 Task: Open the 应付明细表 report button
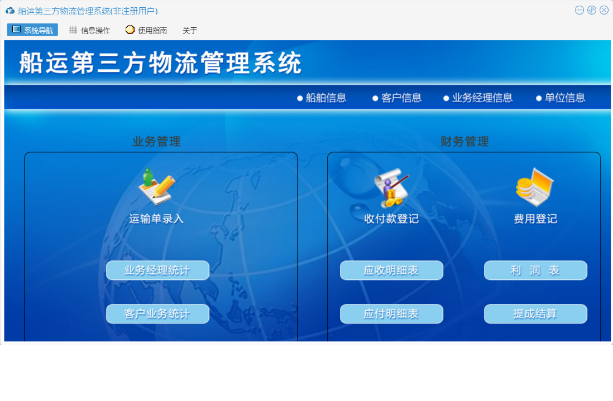[391, 313]
